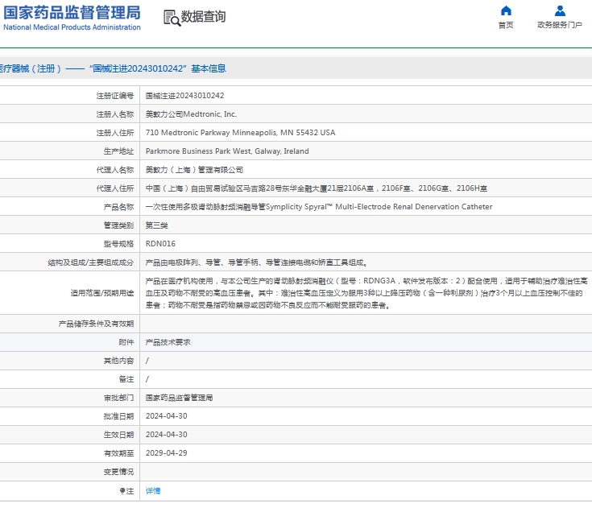The width and height of the screenshot is (592, 508).
Task: Click the structure description 产品由电极阵列 text
Action: click(257, 262)
